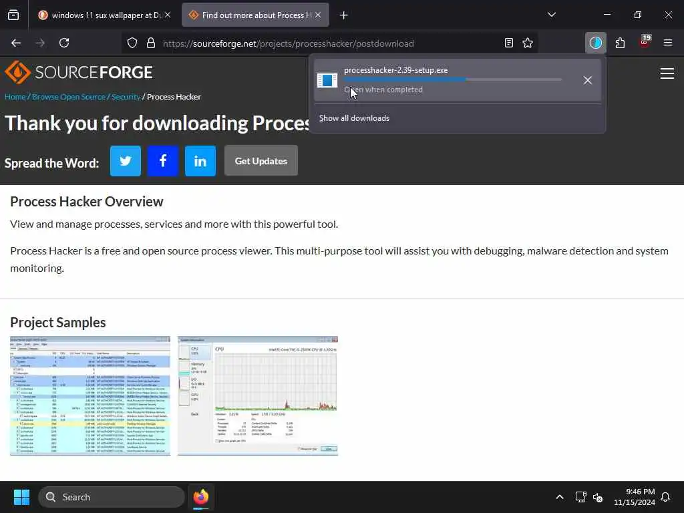The width and height of the screenshot is (684, 513).
Task: Click the Get Updates button
Action: pos(261,161)
